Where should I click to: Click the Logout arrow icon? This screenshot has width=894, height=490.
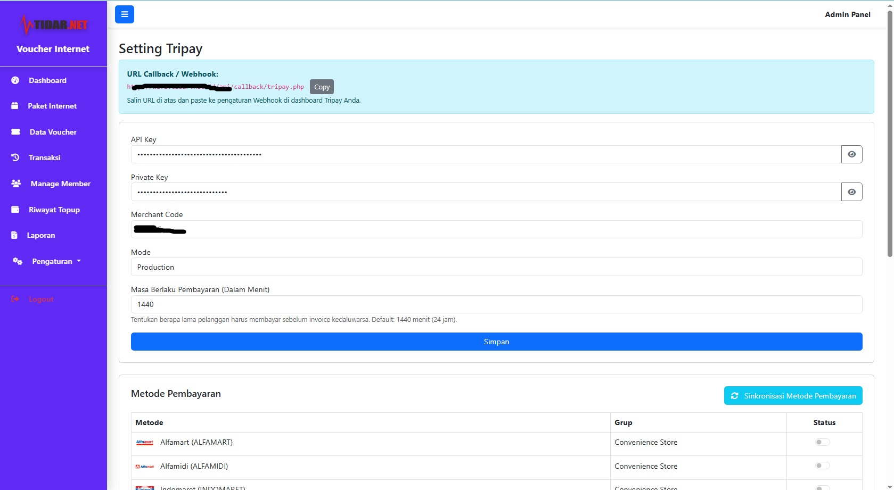[x=15, y=299]
